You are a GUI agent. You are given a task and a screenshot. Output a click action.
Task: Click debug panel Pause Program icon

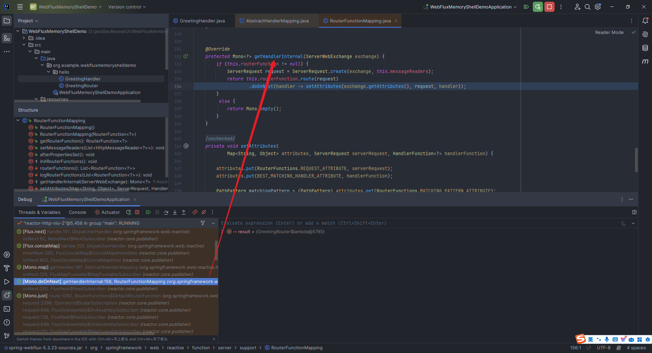(x=157, y=212)
